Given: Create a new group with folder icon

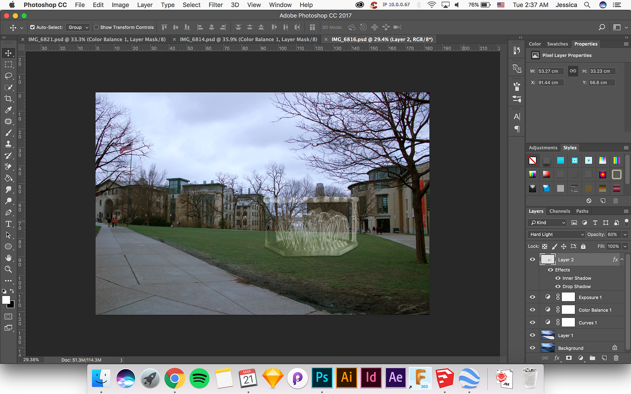Looking at the screenshot, I should (x=592, y=358).
